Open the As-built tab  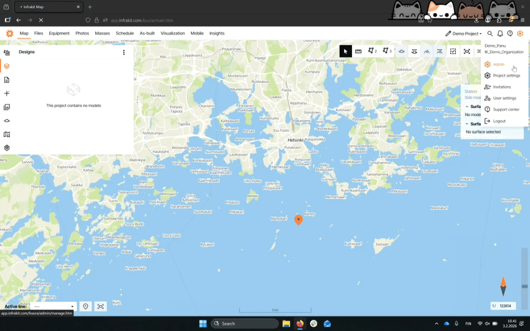(x=147, y=33)
